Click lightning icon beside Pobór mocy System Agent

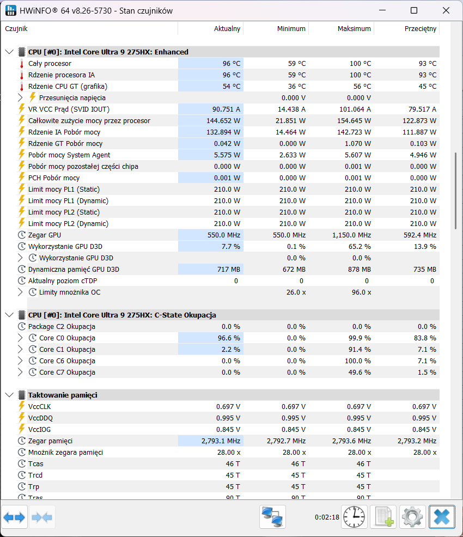point(22,155)
